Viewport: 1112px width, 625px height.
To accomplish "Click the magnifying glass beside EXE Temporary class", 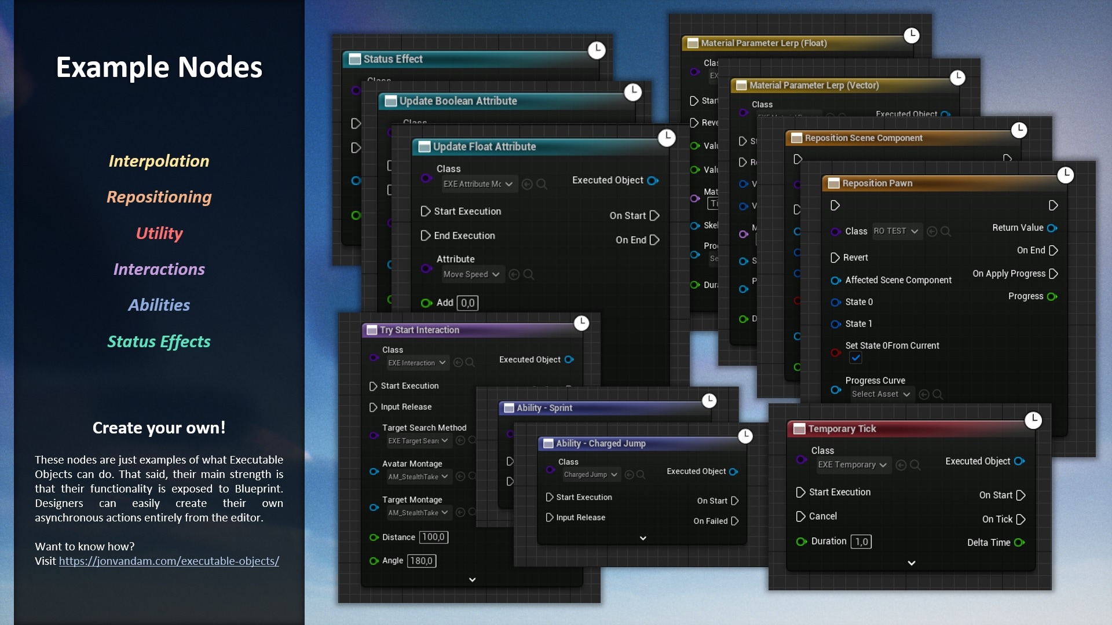I will tap(915, 465).
